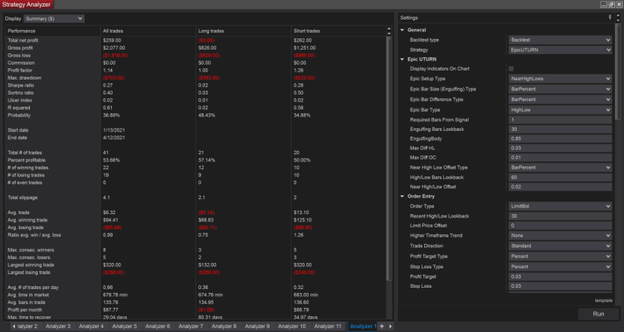Screen dimensions: 624x332
Task: Open the Trade Direction dropdown
Action: tap(560, 246)
